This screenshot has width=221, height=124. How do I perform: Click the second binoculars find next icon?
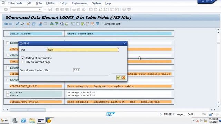click(84, 9)
